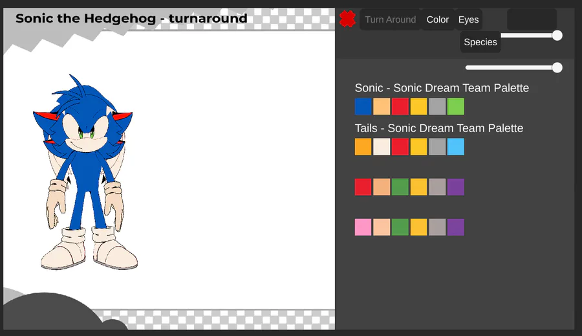This screenshot has width=582, height=336.
Task: Pick the peach swatch in bottom palette row
Action: point(382,227)
